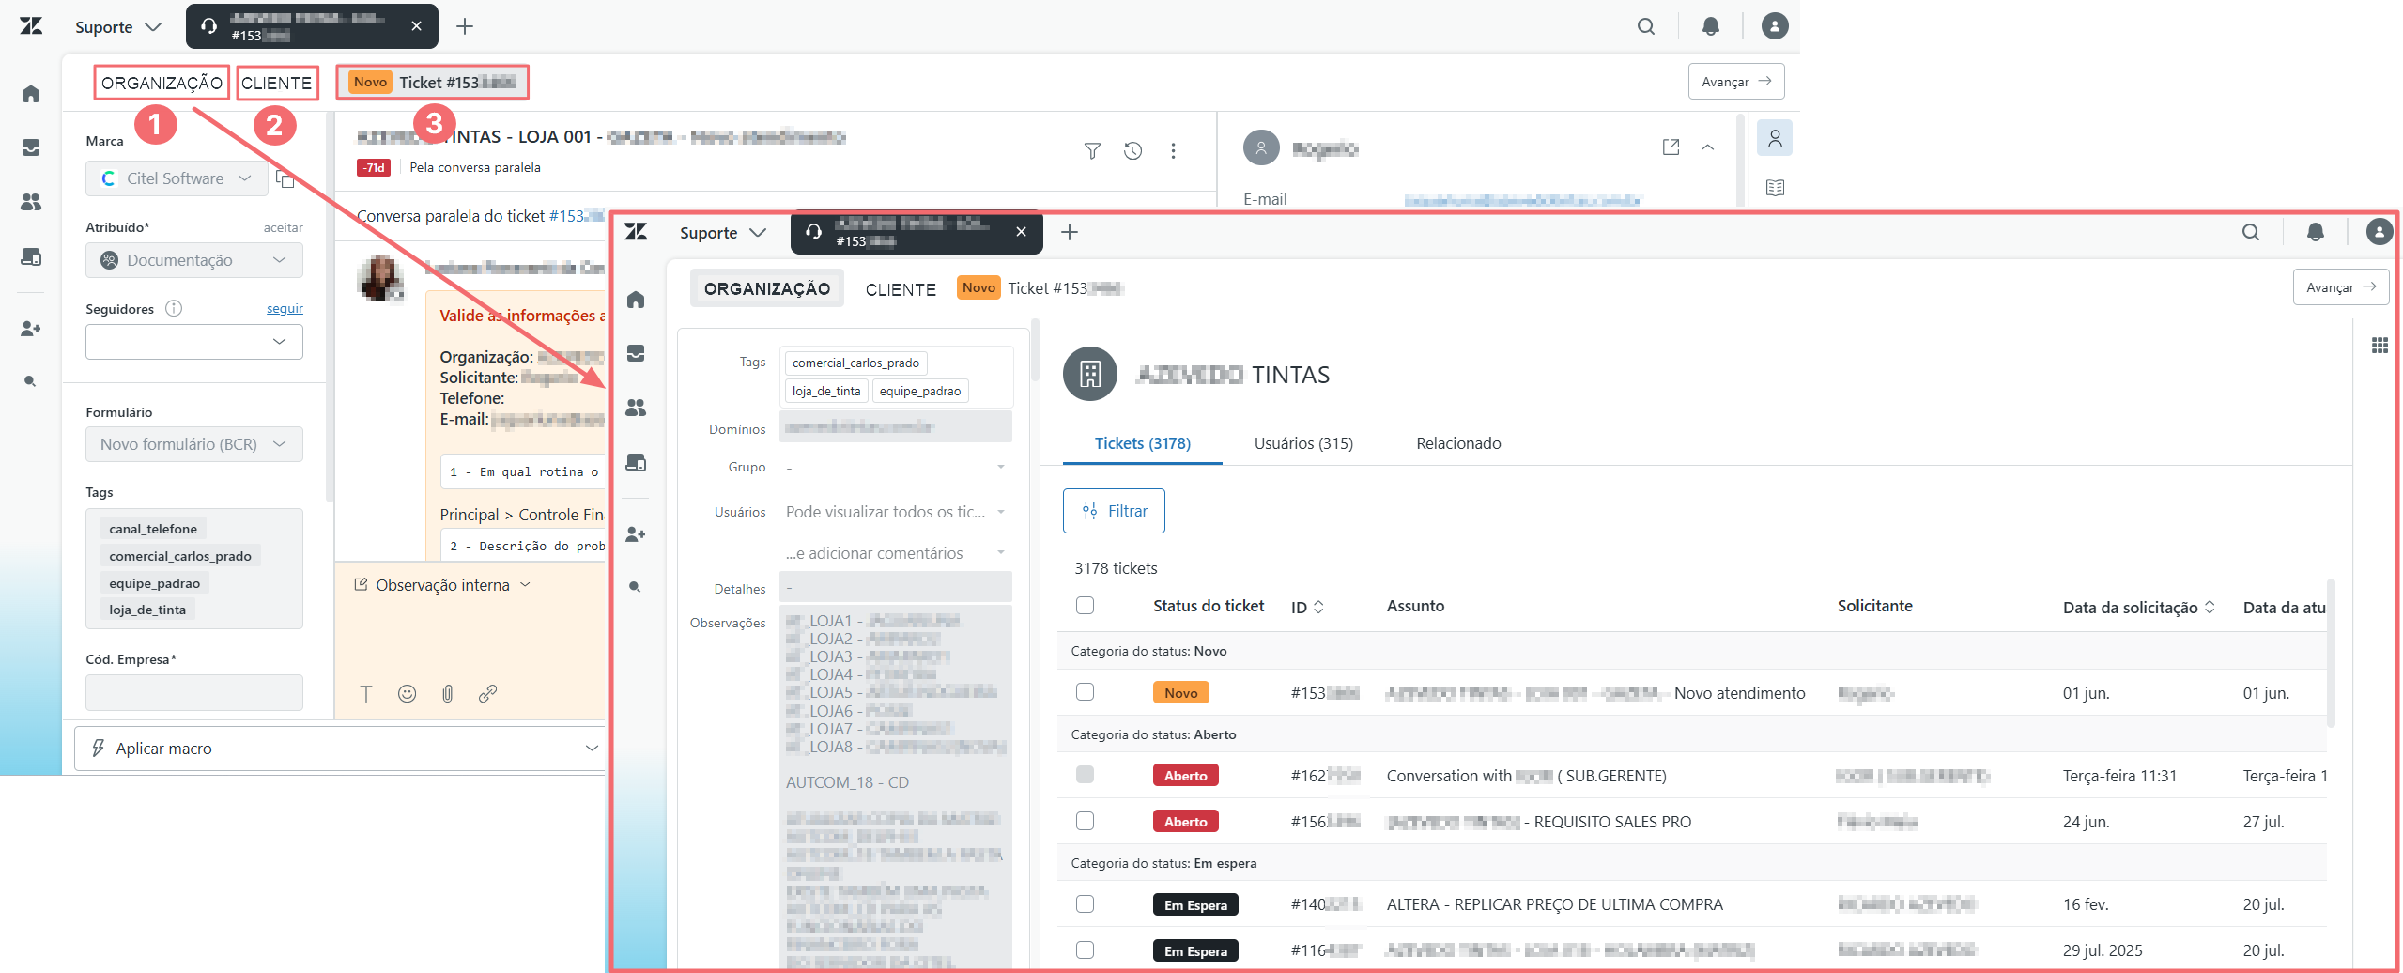
Task: Open Home icon in back window sidebar
Action: click(31, 94)
